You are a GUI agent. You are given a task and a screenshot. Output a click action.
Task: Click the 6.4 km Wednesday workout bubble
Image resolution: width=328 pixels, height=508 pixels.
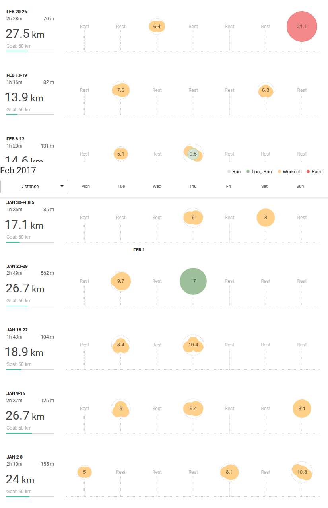pyautogui.click(x=157, y=27)
